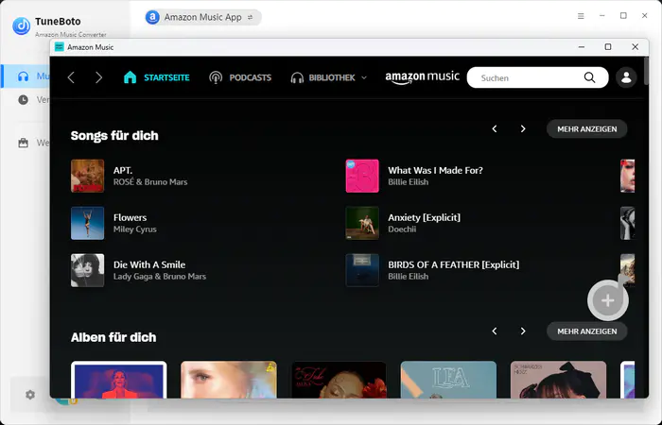Click Mehr anzeigen for Alben für dich
Image resolution: width=662 pixels, height=425 pixels.
[x=587, y=331]
